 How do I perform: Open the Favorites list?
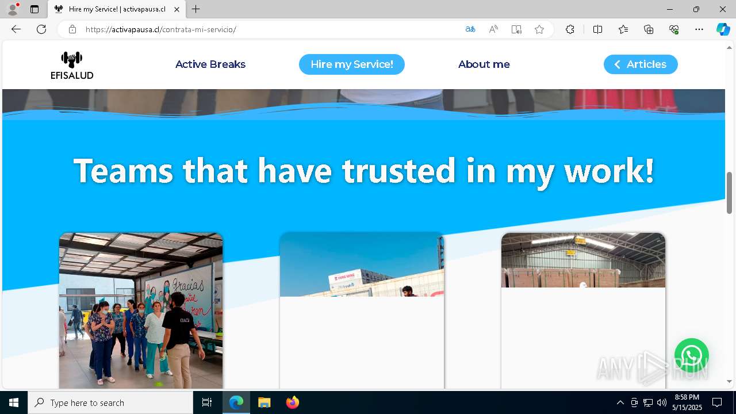pyautogui.click(x=623, y=29)
